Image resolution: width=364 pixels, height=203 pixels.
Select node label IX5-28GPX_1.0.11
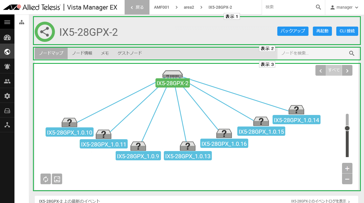[104, 144]
